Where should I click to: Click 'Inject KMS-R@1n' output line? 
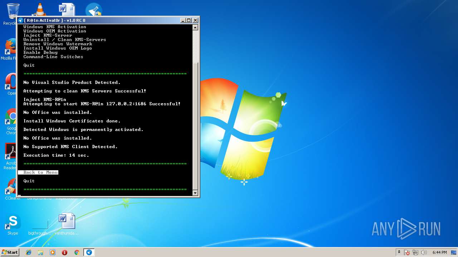(45, 100)
